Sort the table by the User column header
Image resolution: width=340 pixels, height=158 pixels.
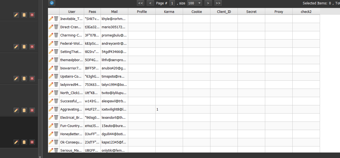72,12
